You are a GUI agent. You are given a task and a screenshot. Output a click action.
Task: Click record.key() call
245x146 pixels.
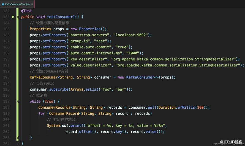[113, 132]
